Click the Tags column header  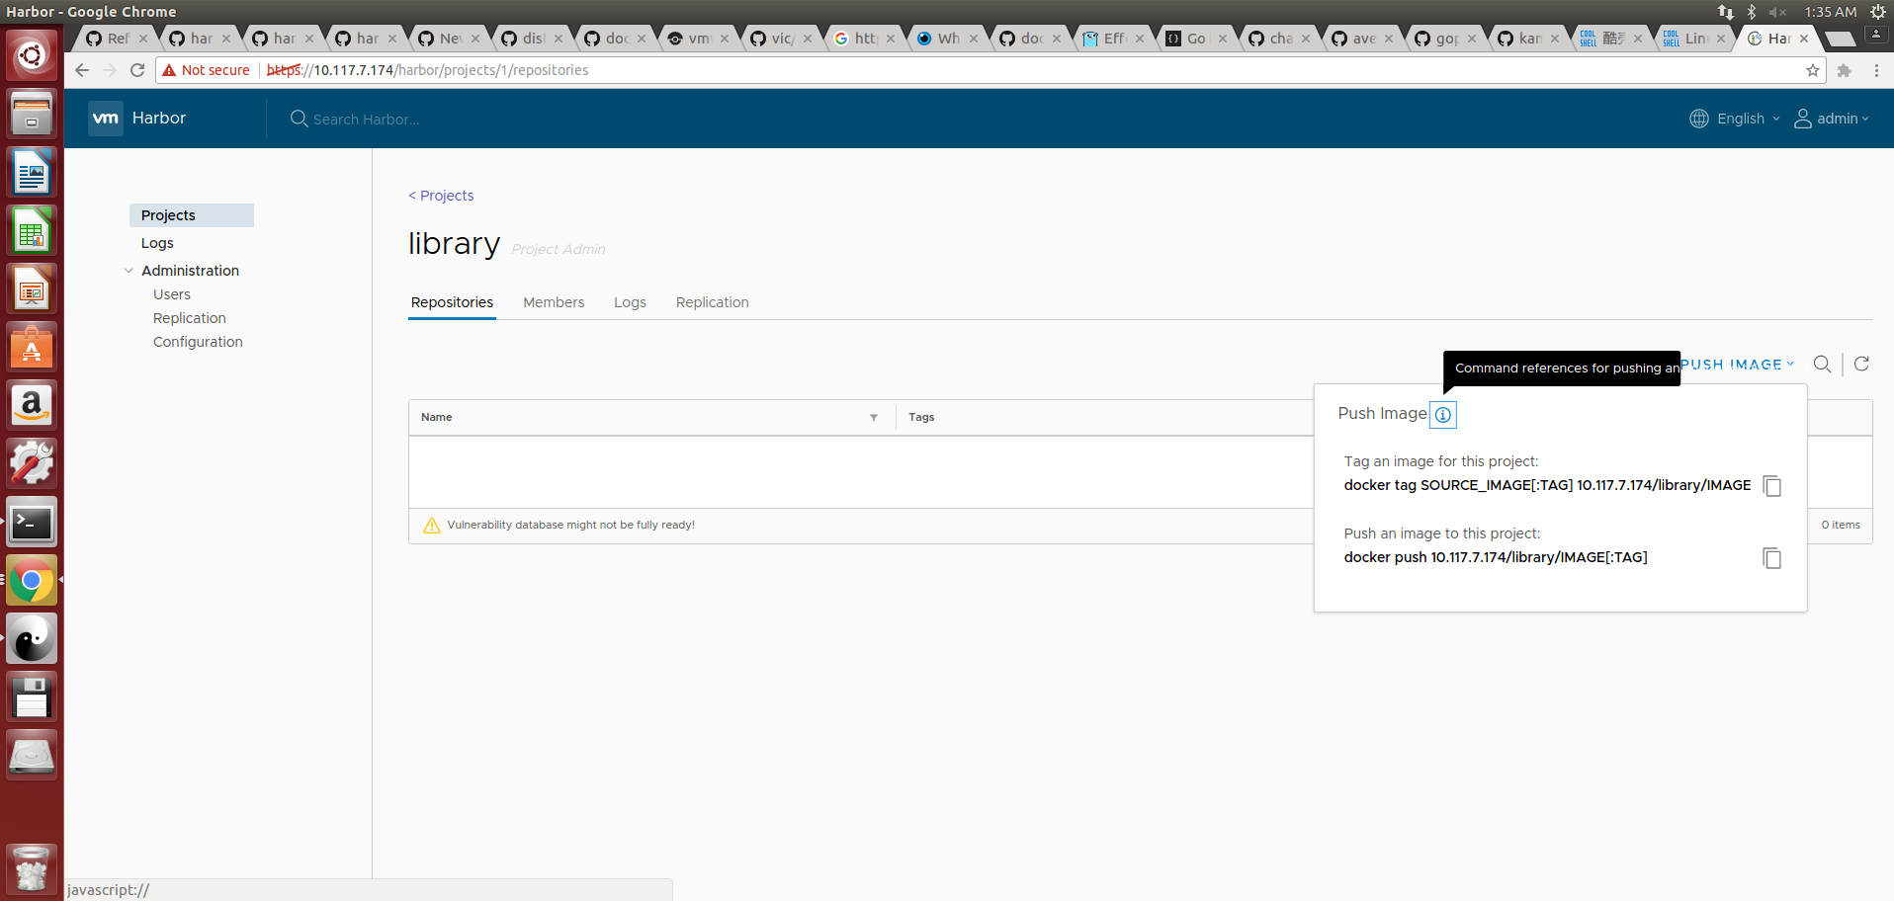tap(921, 417)
